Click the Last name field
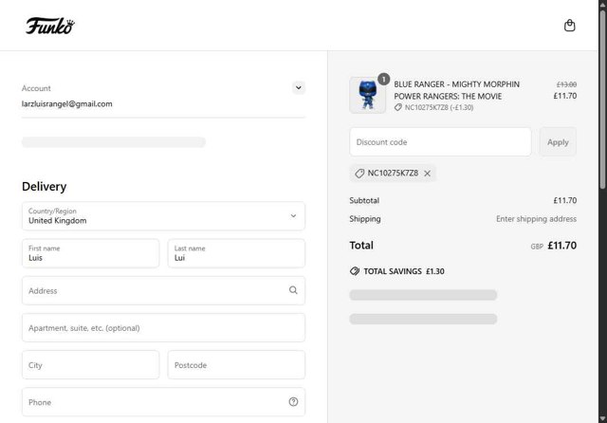Image resolution: width=607 pixels, height=423 pixels. coord(236,253)
